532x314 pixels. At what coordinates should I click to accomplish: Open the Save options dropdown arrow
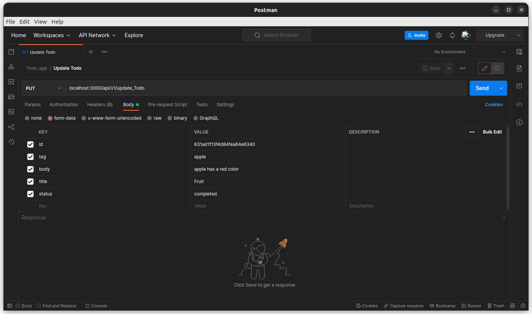click(x=449, y=68)
